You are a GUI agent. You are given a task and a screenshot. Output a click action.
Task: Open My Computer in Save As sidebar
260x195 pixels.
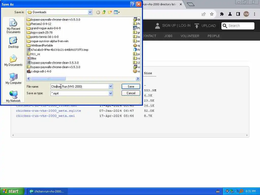[x=13, y=79]
